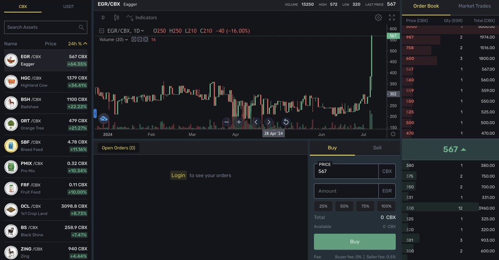Click the Fruit Feed asset logo

(11, 189)
